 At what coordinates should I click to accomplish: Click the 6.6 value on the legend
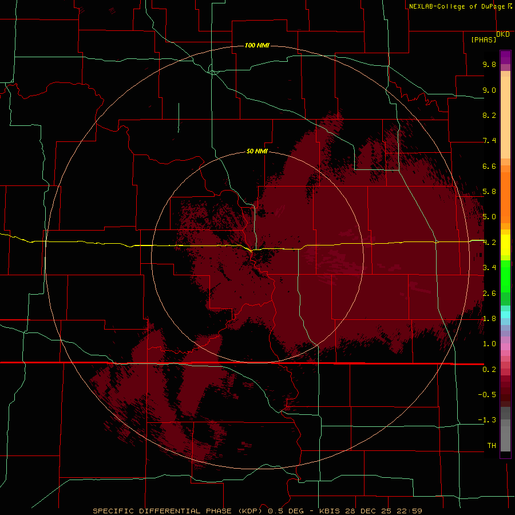[489, 166]
